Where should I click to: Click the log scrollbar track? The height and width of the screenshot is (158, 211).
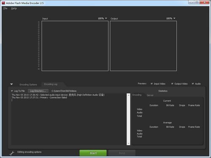click(128, 119)
